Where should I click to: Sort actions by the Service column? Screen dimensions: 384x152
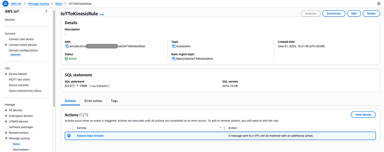220,128
